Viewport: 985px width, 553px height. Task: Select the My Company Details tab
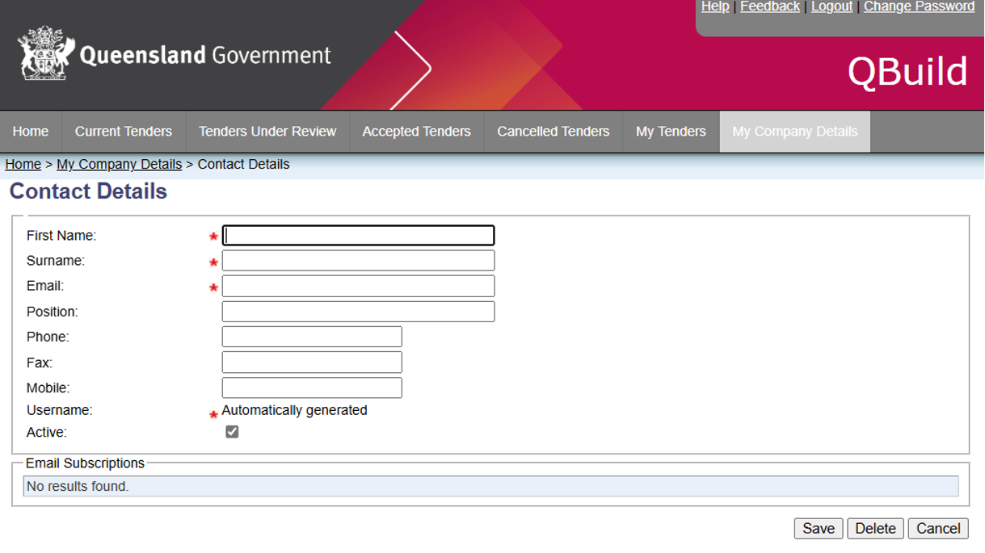click(795, 132)
